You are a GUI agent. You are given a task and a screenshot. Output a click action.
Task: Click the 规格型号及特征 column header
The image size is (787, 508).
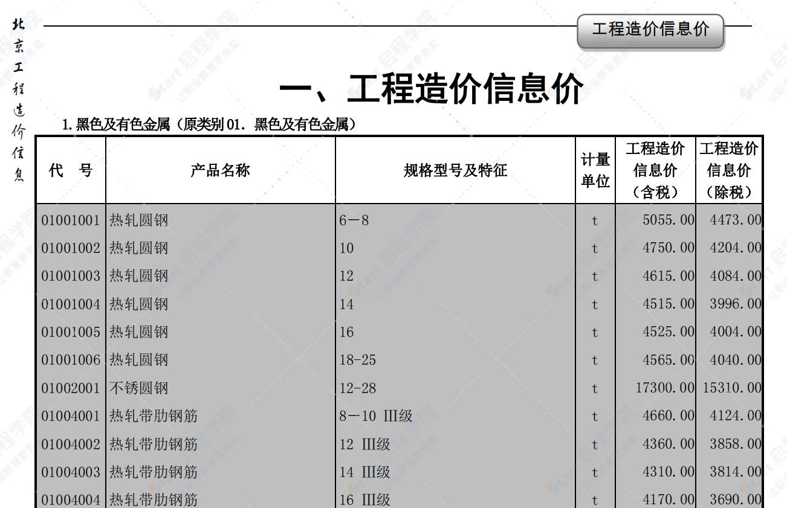[x=455, y=170]
